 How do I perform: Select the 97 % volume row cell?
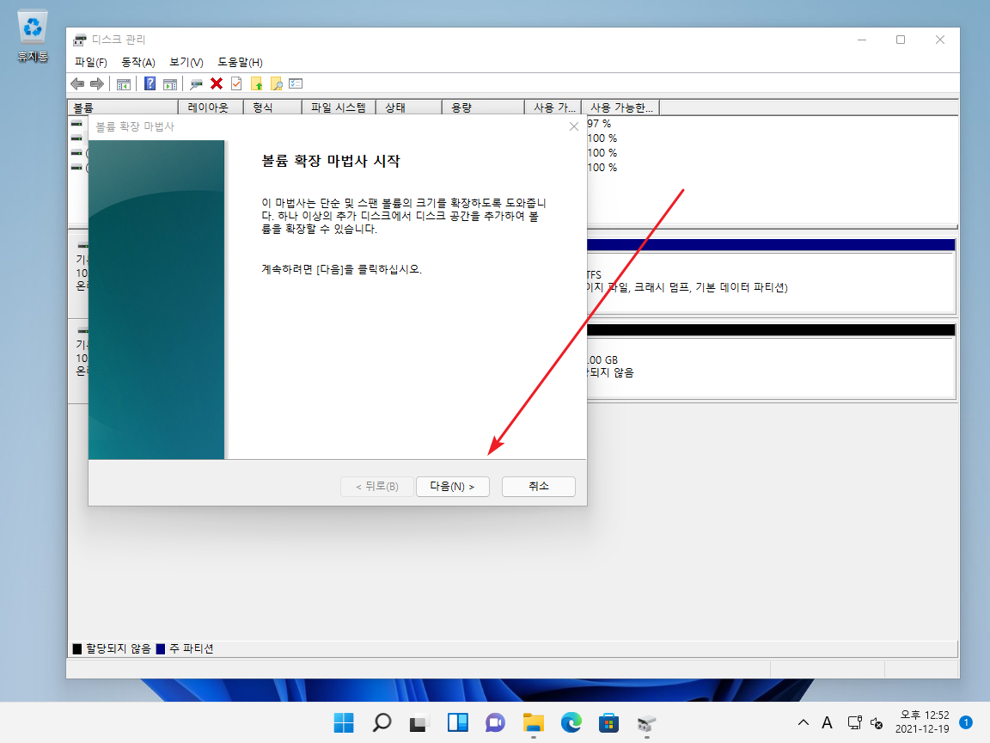tap(599, 124)
